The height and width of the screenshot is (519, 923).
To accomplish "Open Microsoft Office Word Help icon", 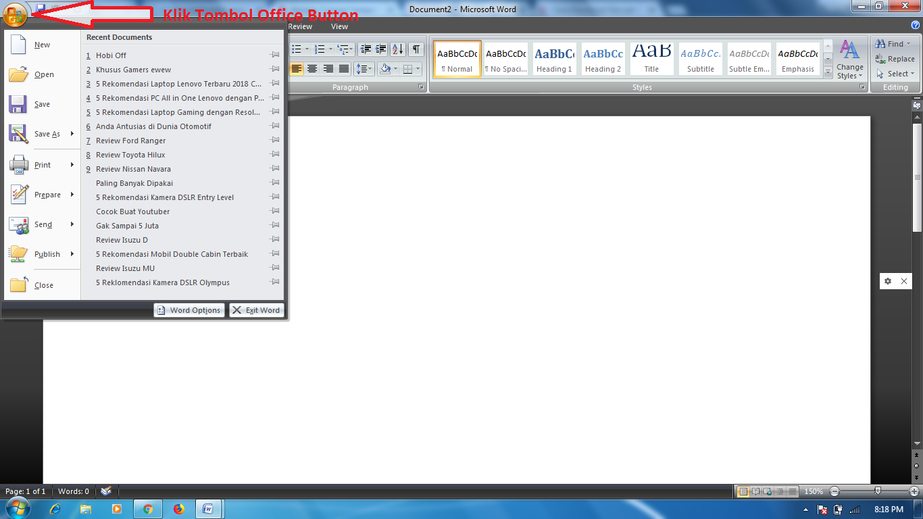I will [916, 25].
